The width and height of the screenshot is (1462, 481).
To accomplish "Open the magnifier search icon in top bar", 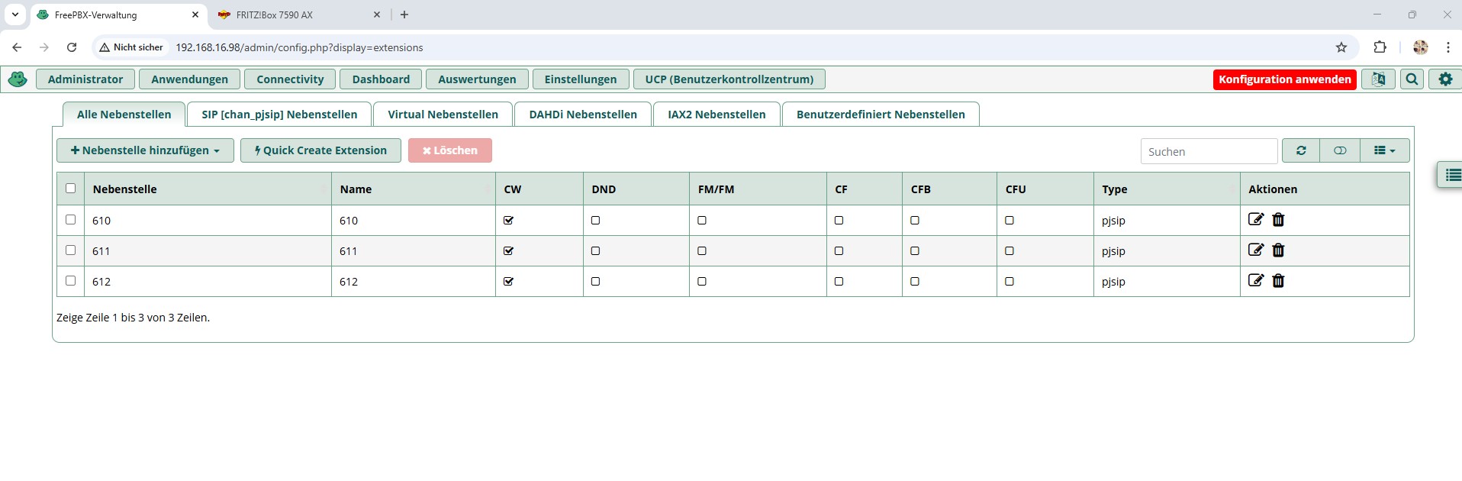I will click(1412, 79).
